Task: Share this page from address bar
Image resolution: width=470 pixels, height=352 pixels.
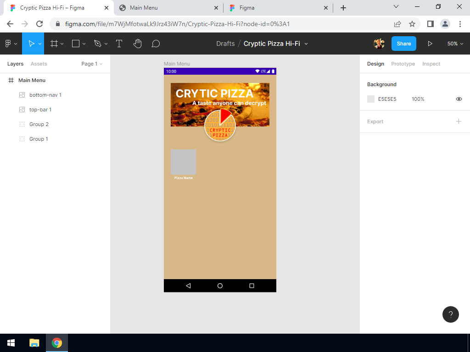Action: (x=397, y=24)
